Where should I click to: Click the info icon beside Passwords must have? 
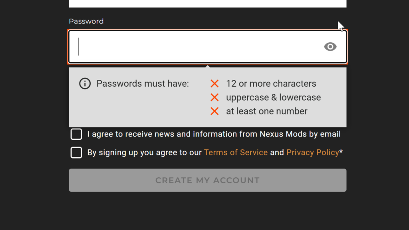[x=85, y=83]
